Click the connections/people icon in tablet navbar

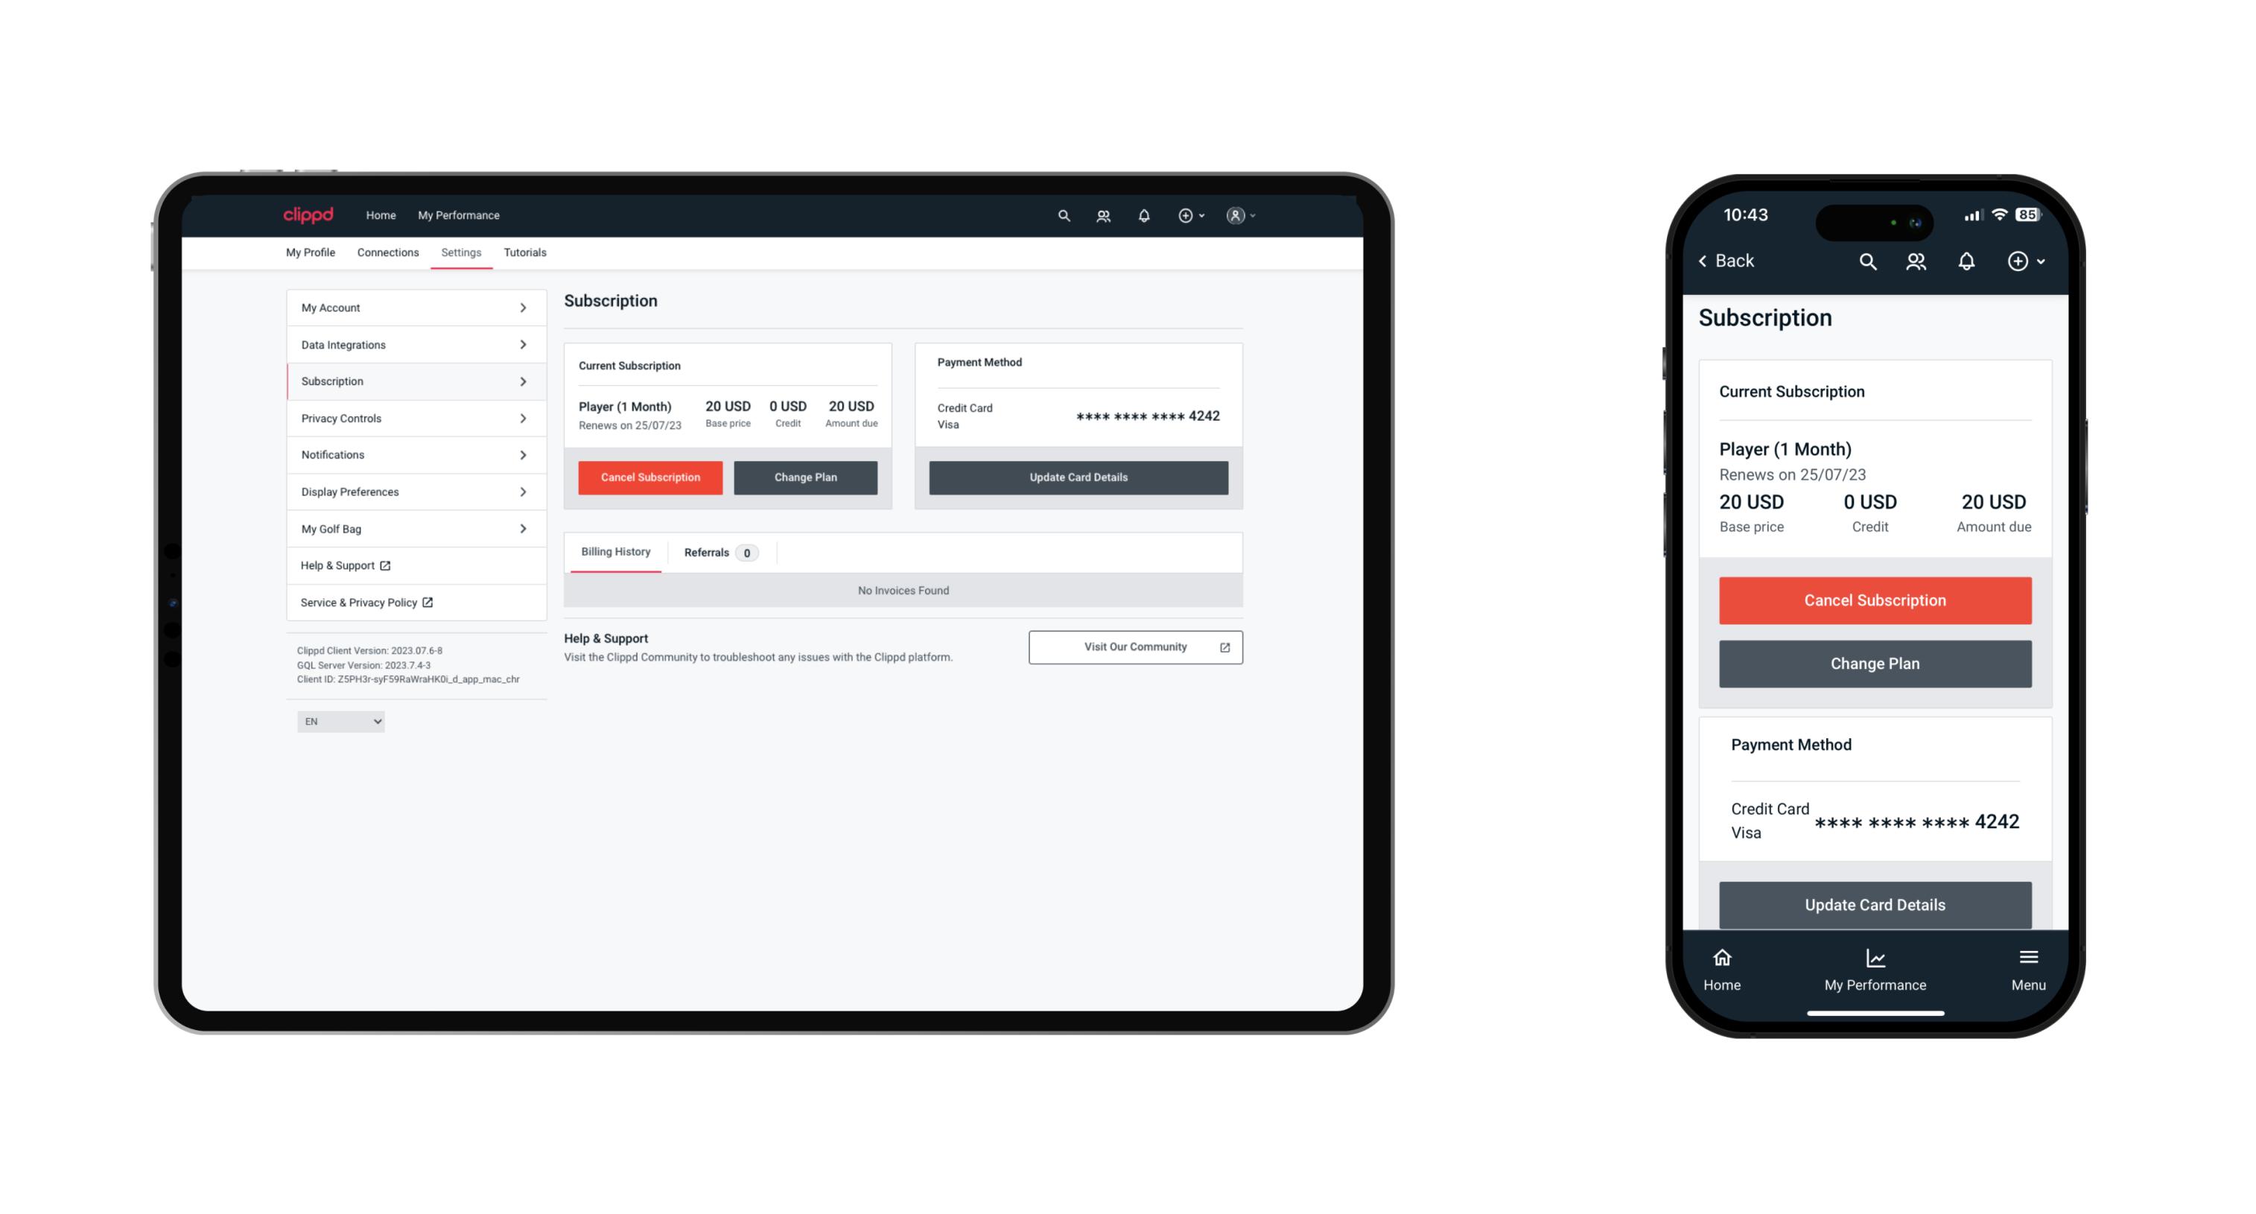click(1103, 215)
